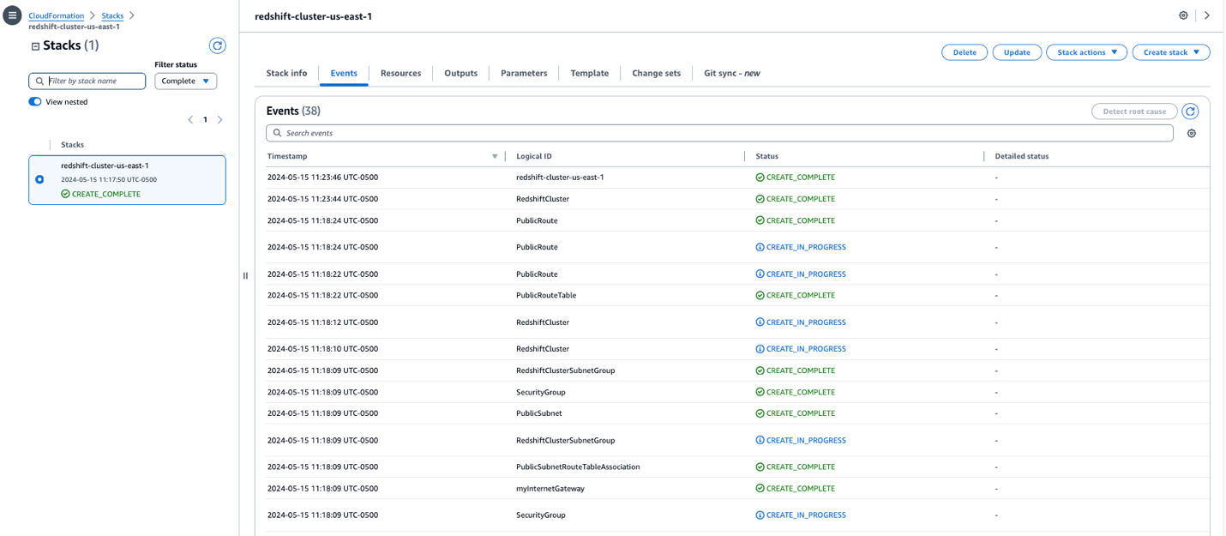
Task: Click the Logical ID column header
Action: pyautogui.click(x=534, y=156)
